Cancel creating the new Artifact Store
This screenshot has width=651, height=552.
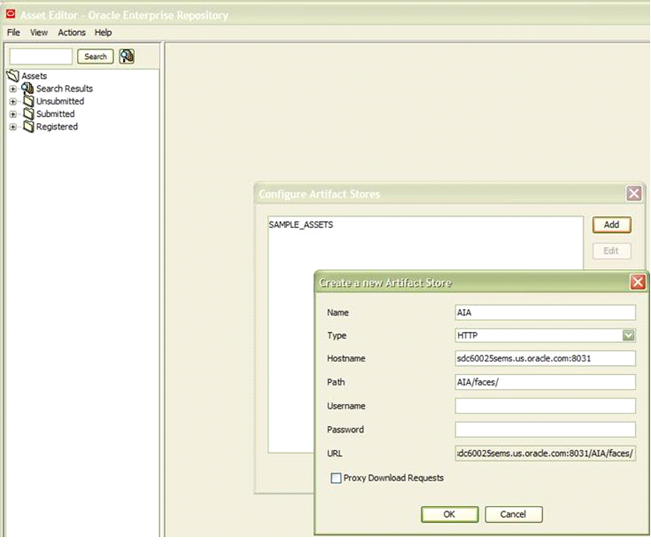pos(514,514)
